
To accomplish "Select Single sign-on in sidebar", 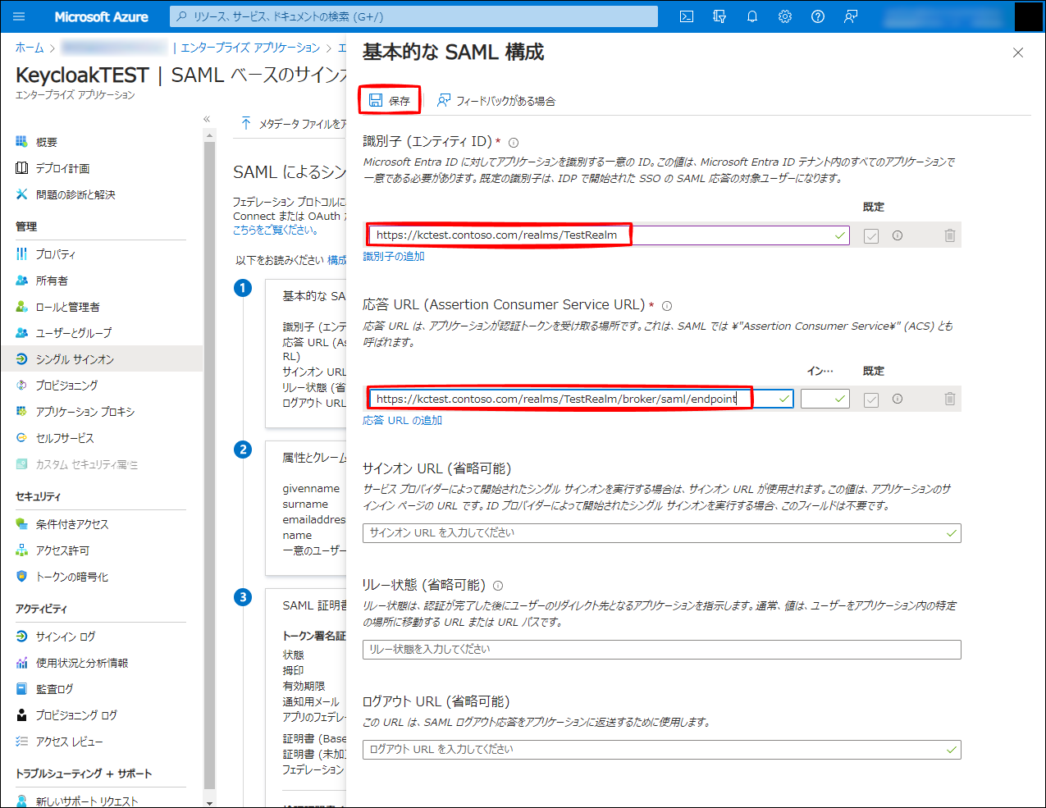I will [75, 359].
